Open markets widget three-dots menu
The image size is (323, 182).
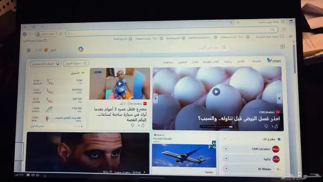point(36,73)
